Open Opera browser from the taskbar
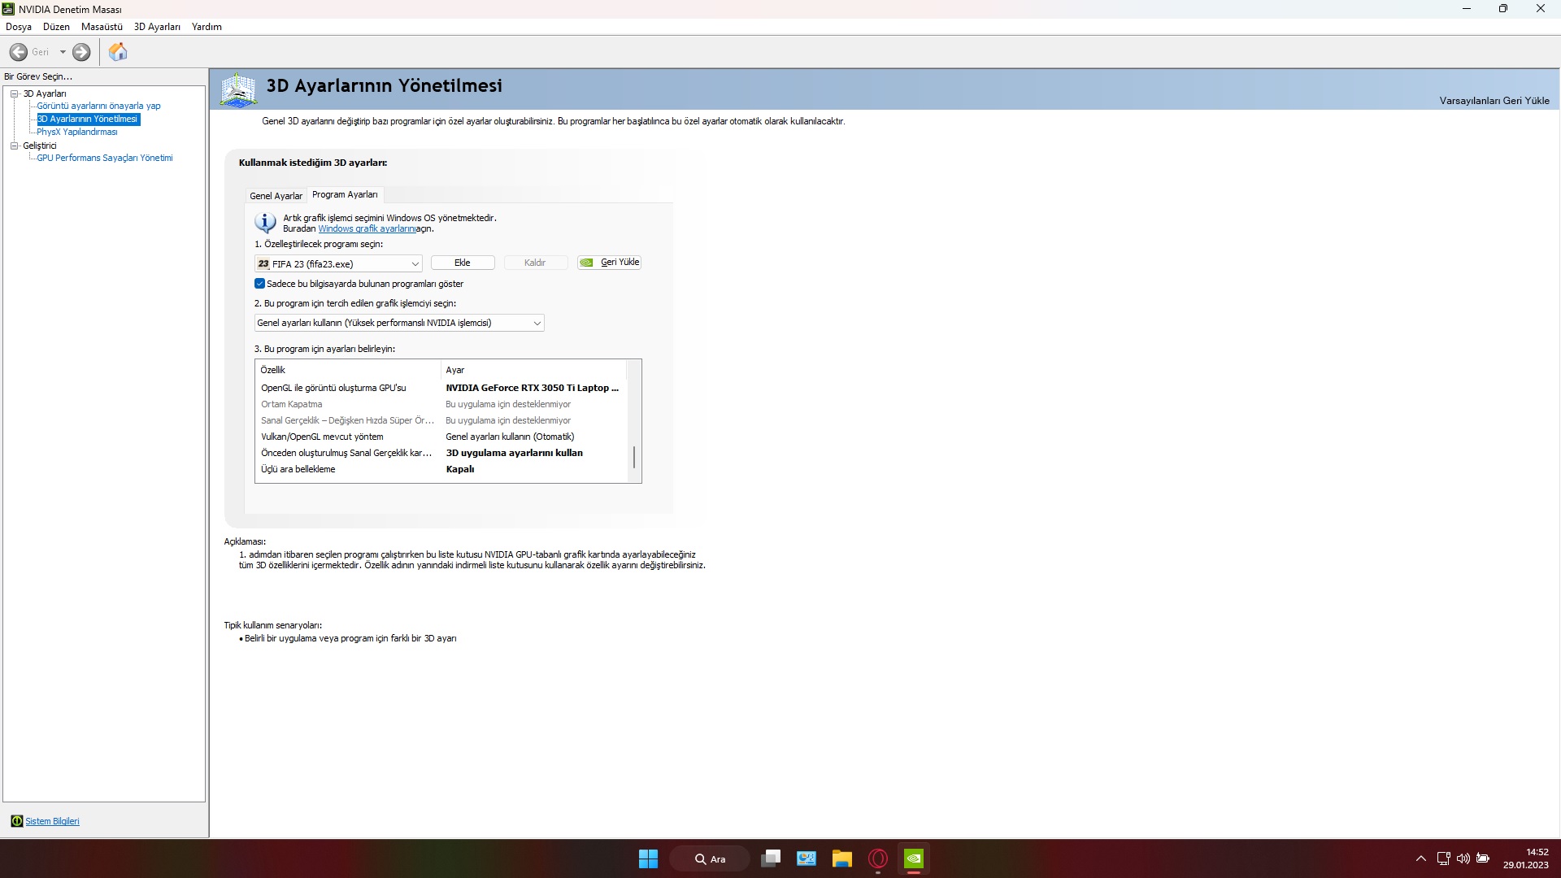Viewport: 1561px width, 878px height. (878, 858)
